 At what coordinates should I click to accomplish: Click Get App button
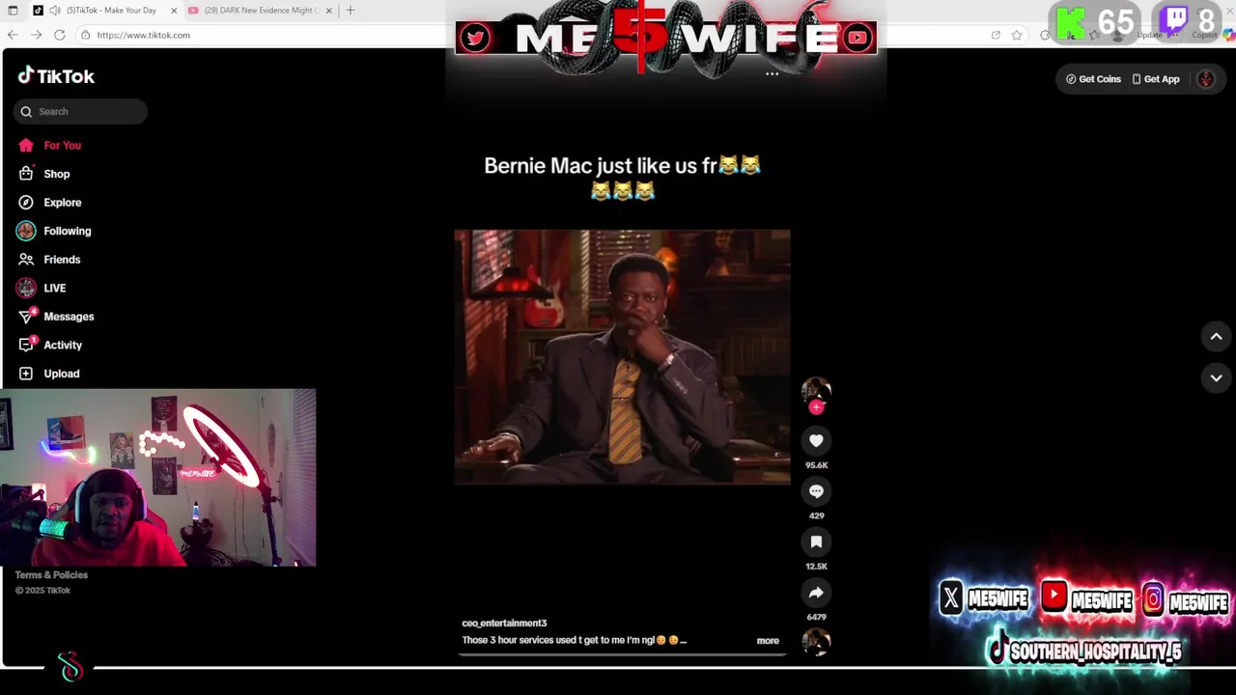coord(1156,79)
